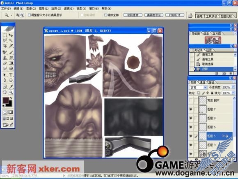The image size is (238, 179).
Task: Open the 图像 menu
Action: (31, 9)
